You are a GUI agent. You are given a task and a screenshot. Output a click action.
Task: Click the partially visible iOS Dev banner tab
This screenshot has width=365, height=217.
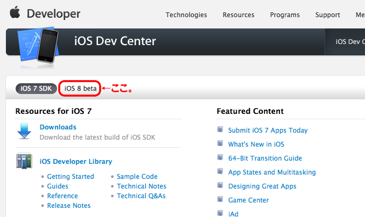pos(345,42)
